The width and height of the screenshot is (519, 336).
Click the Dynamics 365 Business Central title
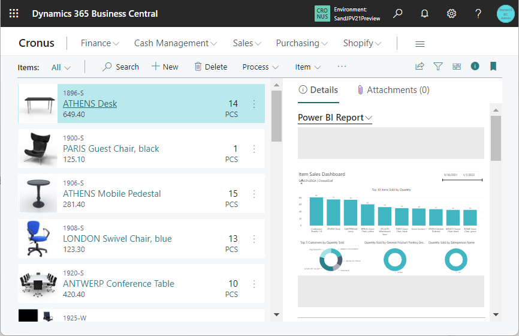coord(95,14)
